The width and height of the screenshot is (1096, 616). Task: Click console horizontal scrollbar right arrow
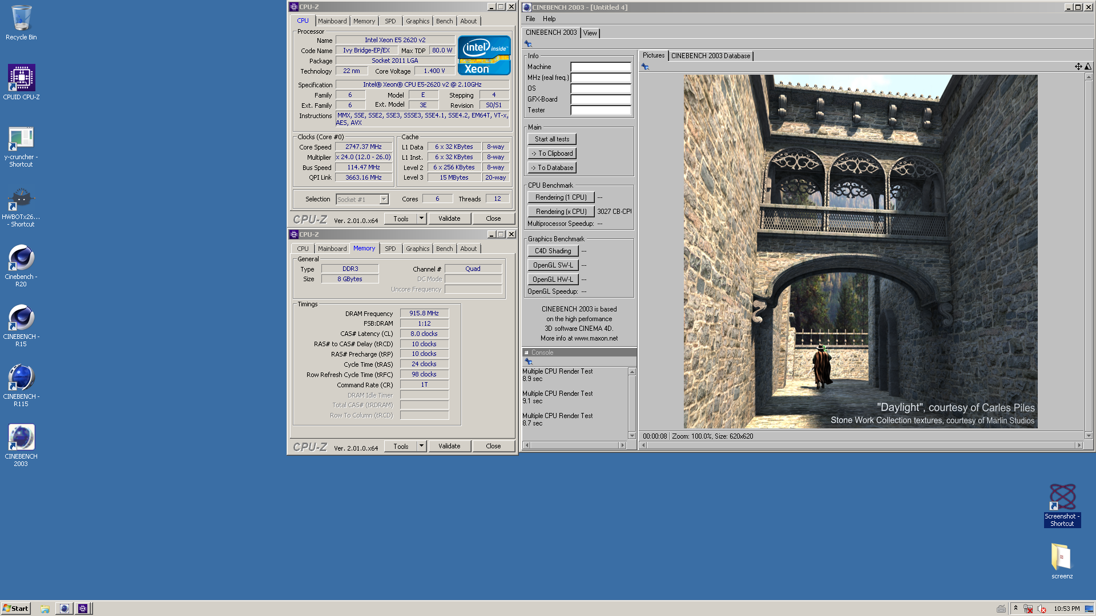click(x=623, y=445)
